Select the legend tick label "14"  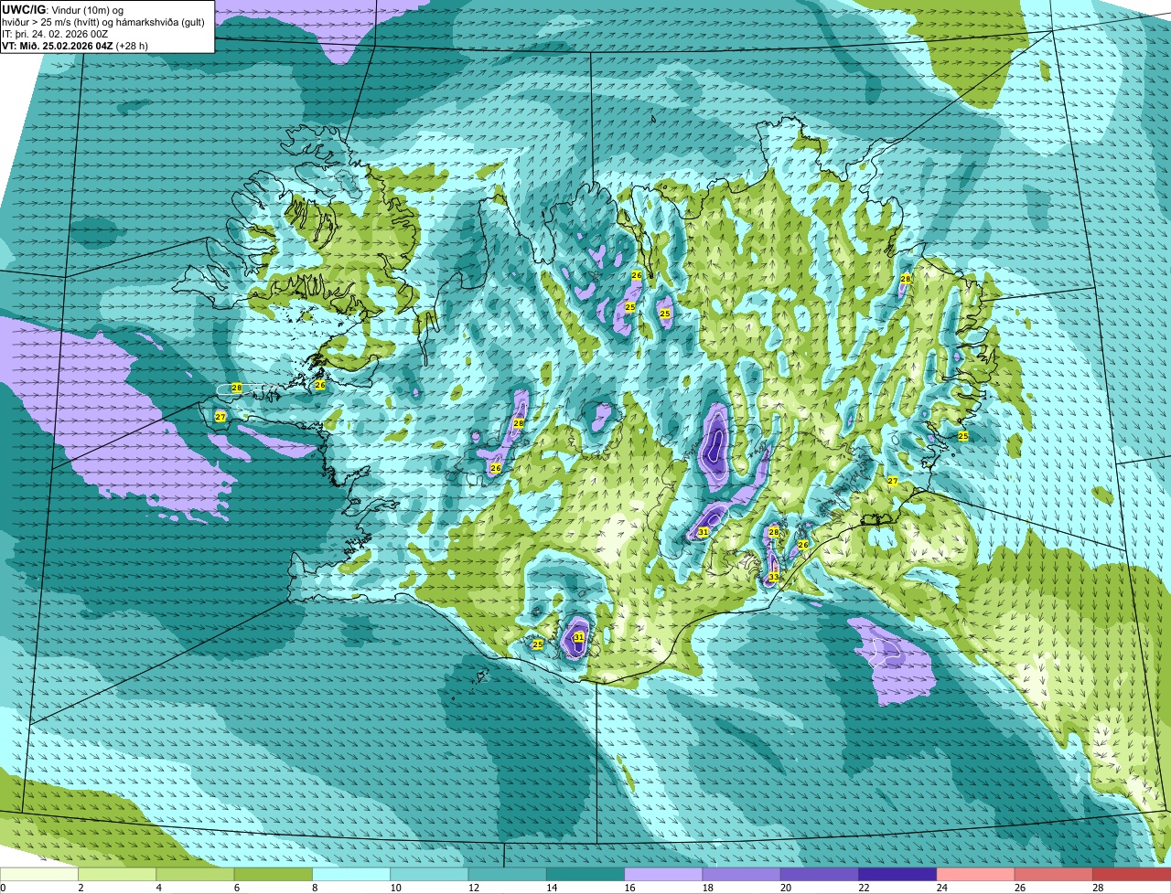tap(552, 888)
